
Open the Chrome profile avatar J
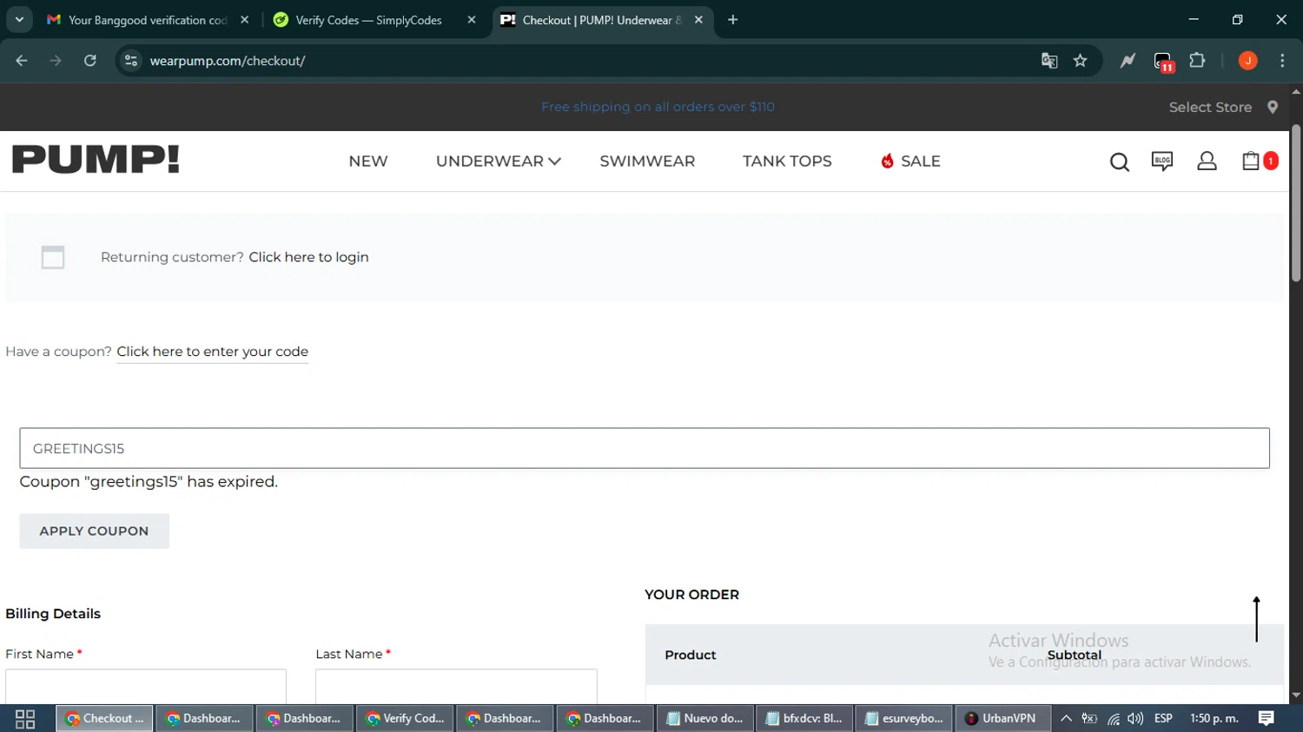tap(1247, 61)
